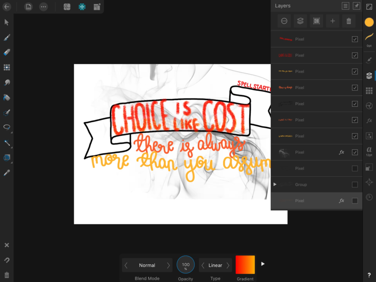Select the Paint Brush tool
Screen dimensions: 376x282
[7, 37]
